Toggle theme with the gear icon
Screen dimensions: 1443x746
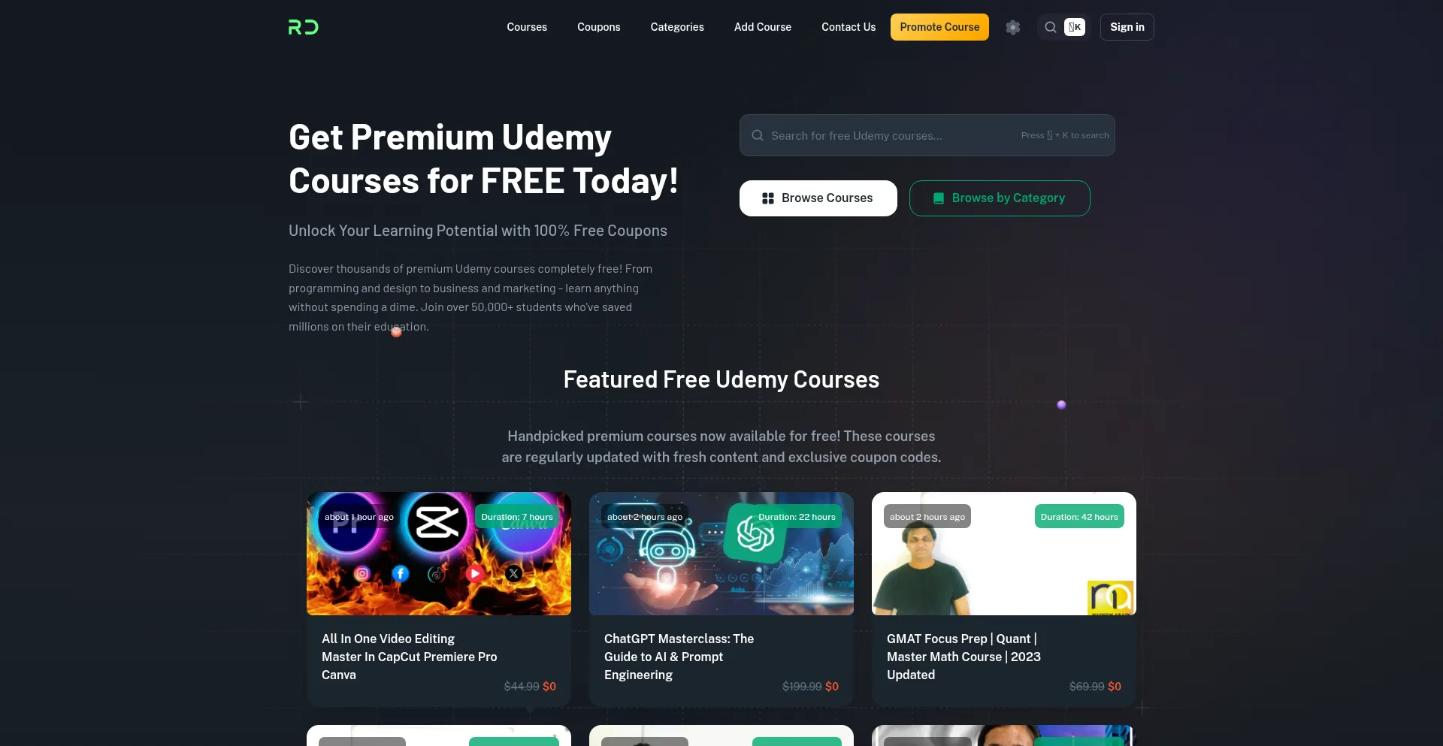tap(1013, 27)
